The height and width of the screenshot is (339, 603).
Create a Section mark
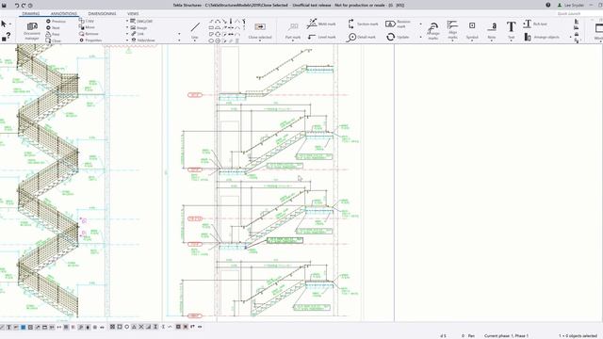363,24
